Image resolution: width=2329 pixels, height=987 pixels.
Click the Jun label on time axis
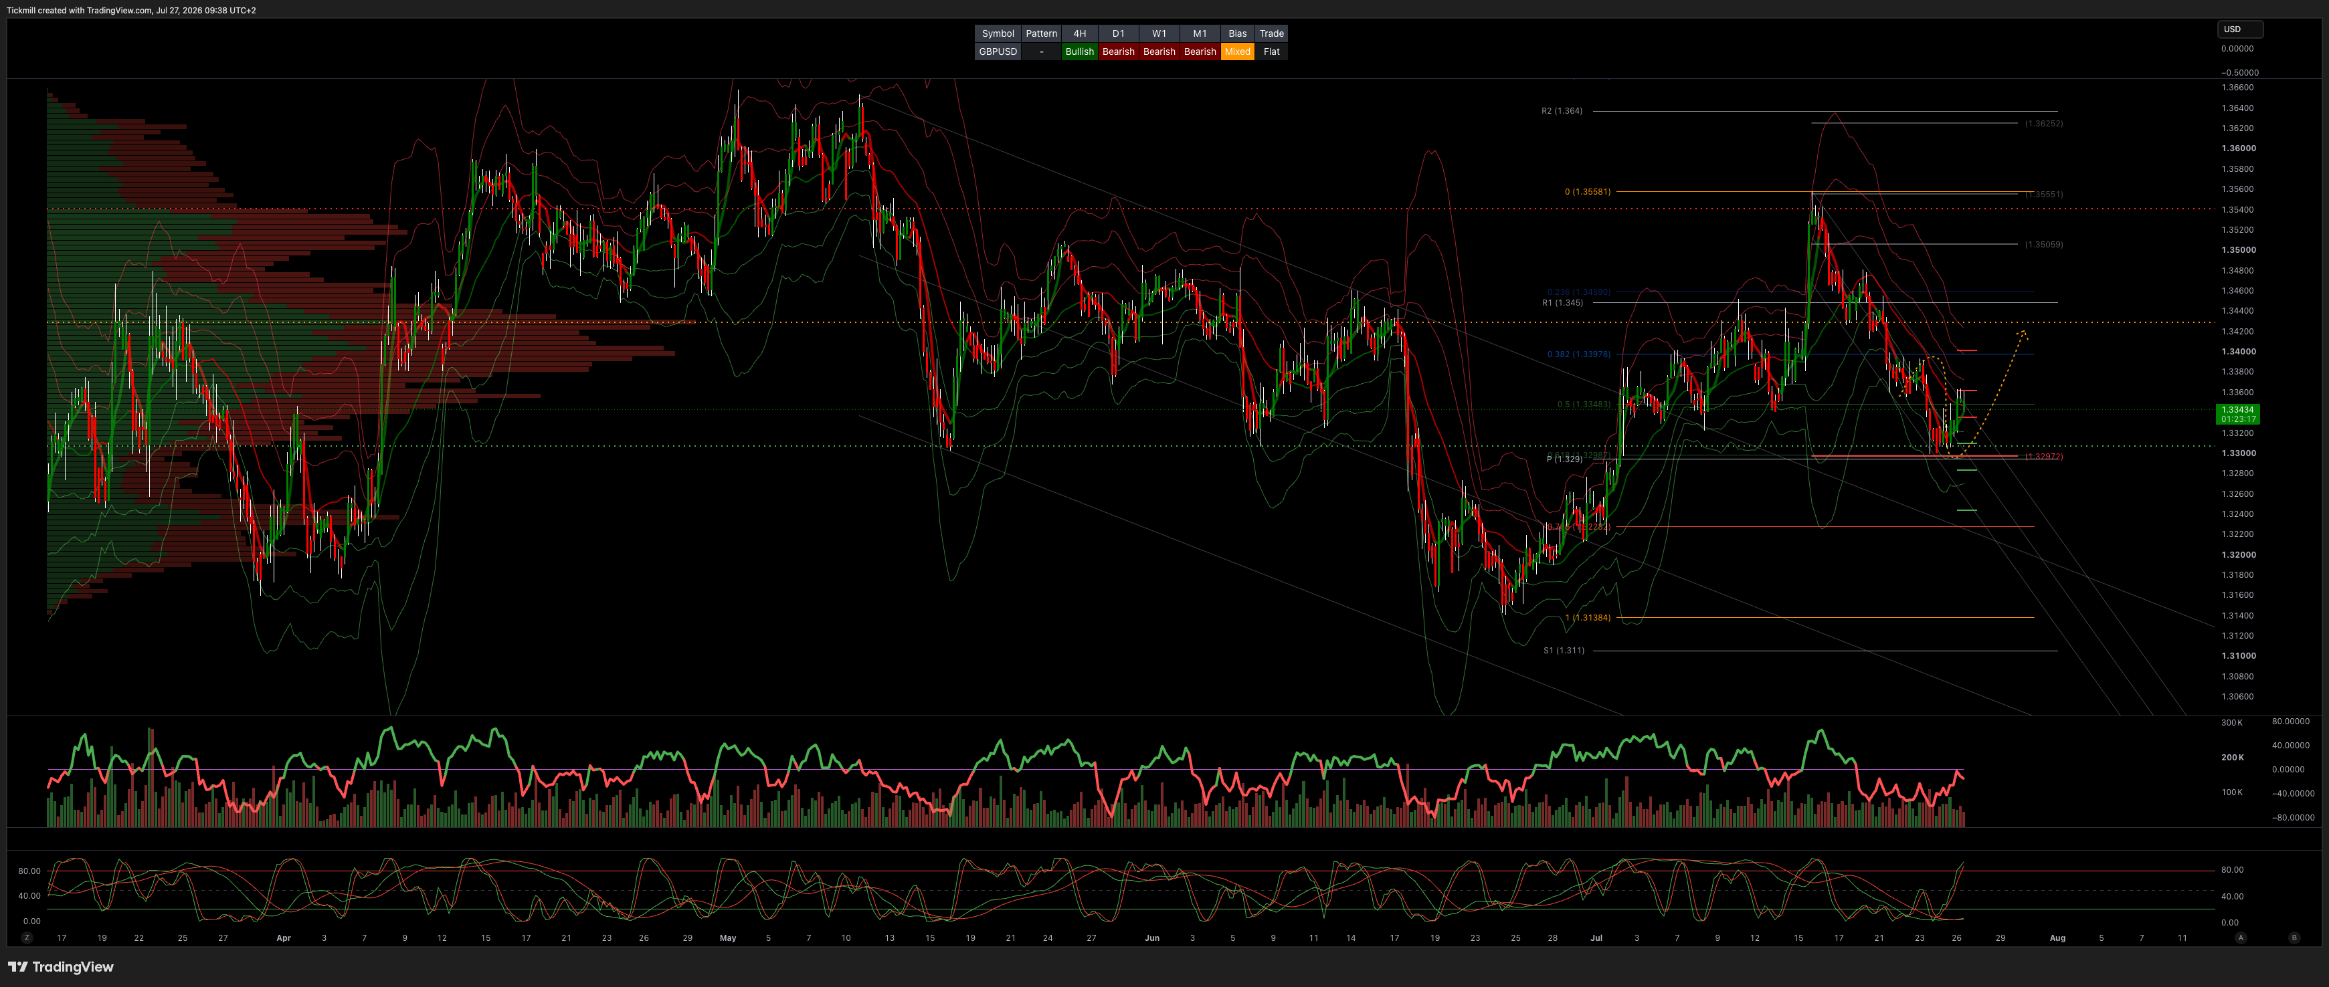[x=1152, y=938]
